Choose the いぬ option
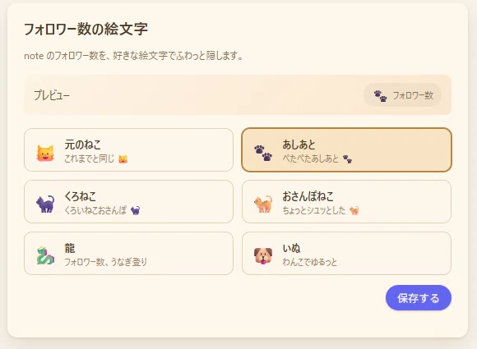477x349 pixels. point(346,253)
